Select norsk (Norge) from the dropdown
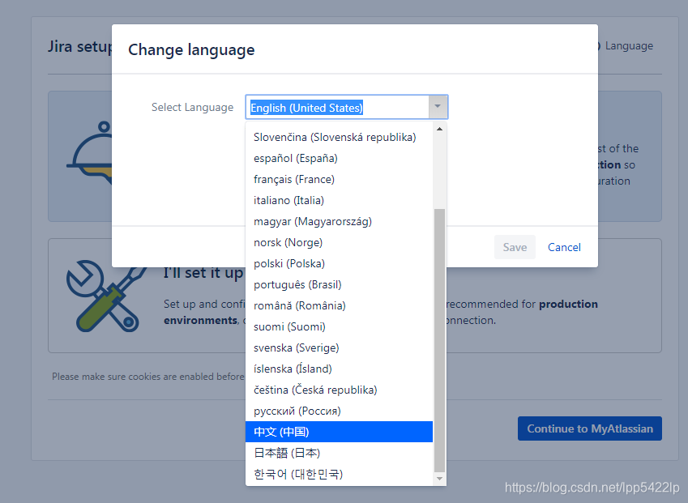This screenshot has height=503, width=688. [x=340, y=242]
